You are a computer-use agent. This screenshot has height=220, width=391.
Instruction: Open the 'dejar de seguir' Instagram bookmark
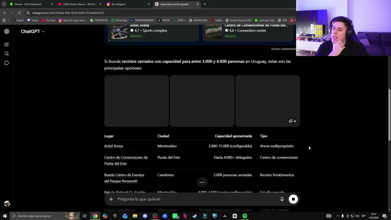(x=73, y=20)
